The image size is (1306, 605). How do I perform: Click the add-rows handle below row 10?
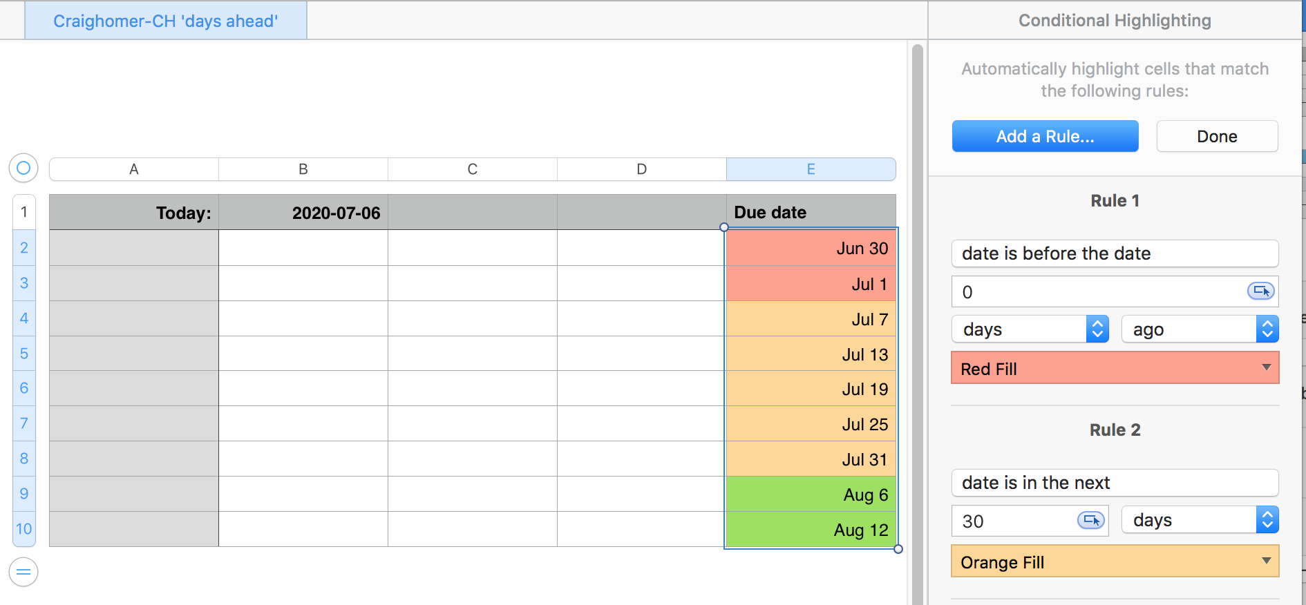click(x=23, y=572)
